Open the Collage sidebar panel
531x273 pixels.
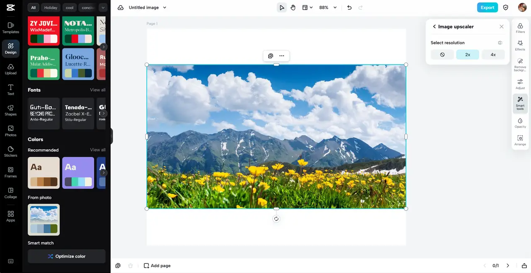11,193
